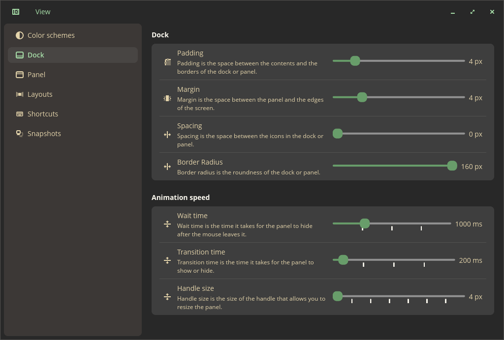Click the Color schemes half-circle icon

20,35
